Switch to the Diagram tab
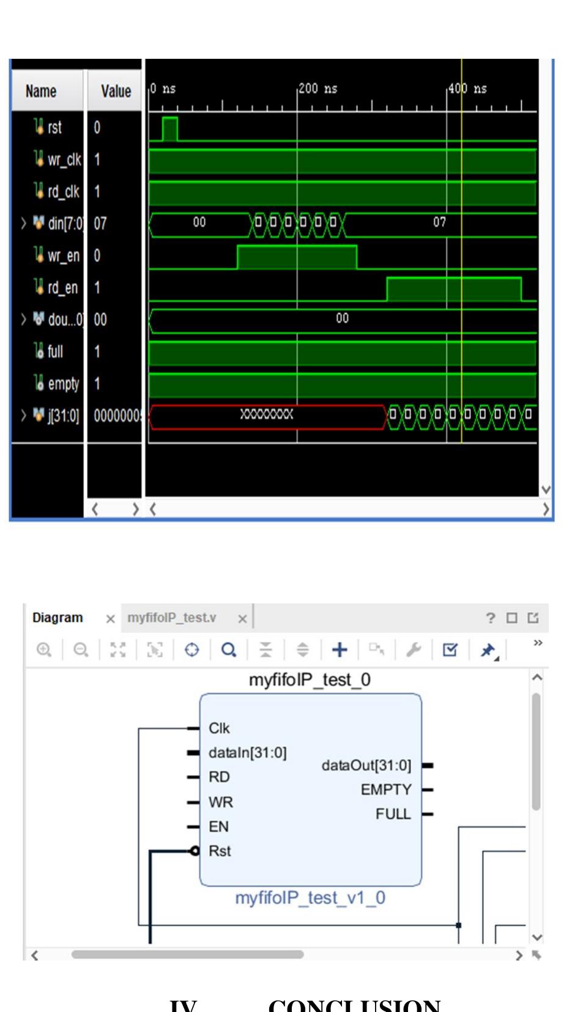The width and height of the screenshot is (572, 1012). point(58,617)
